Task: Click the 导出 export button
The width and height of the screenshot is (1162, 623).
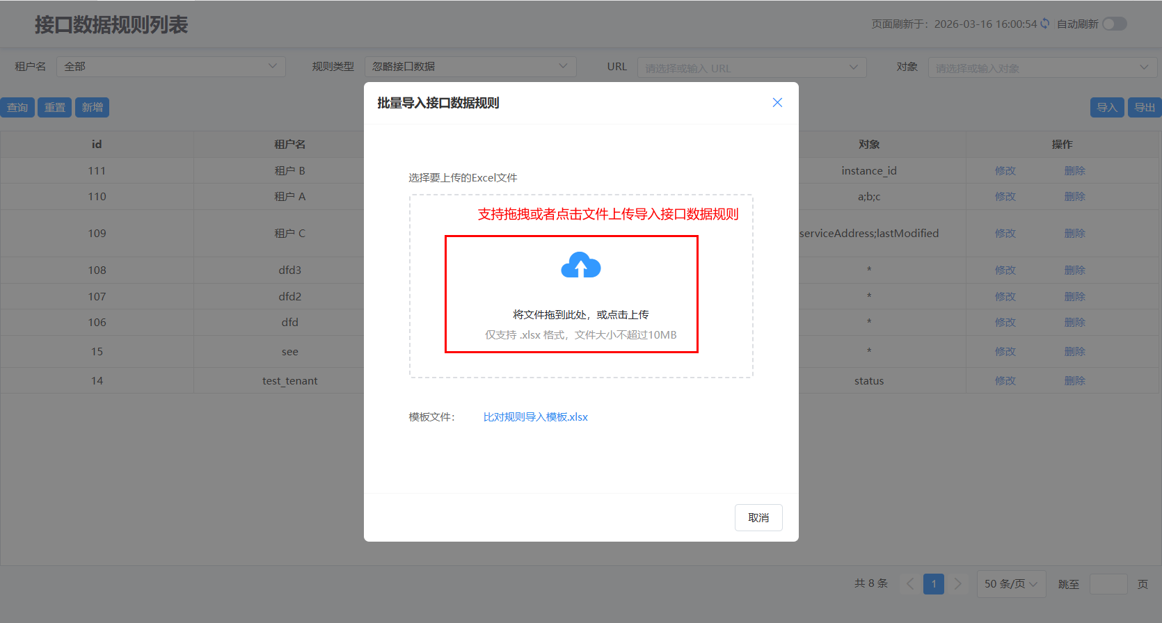Action: click(x=1144, y=107)
